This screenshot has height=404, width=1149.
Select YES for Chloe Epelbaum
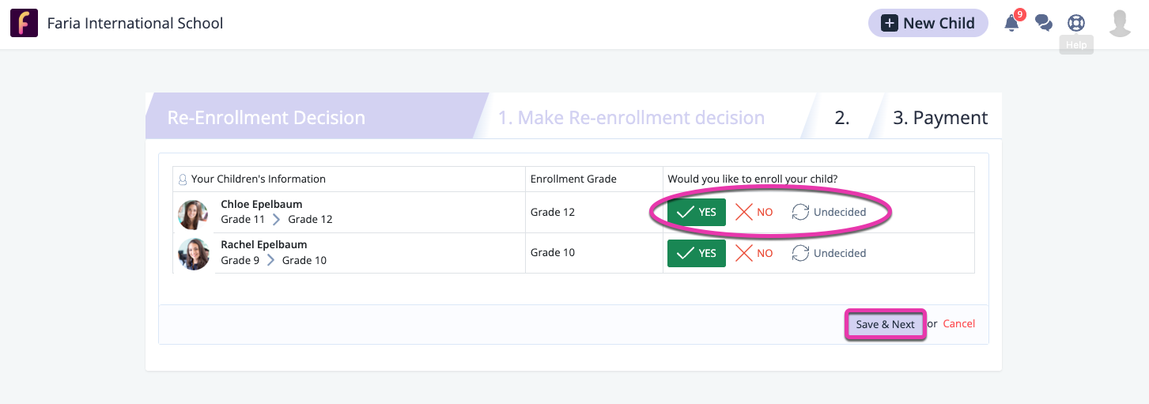click(x=696, y=212)
